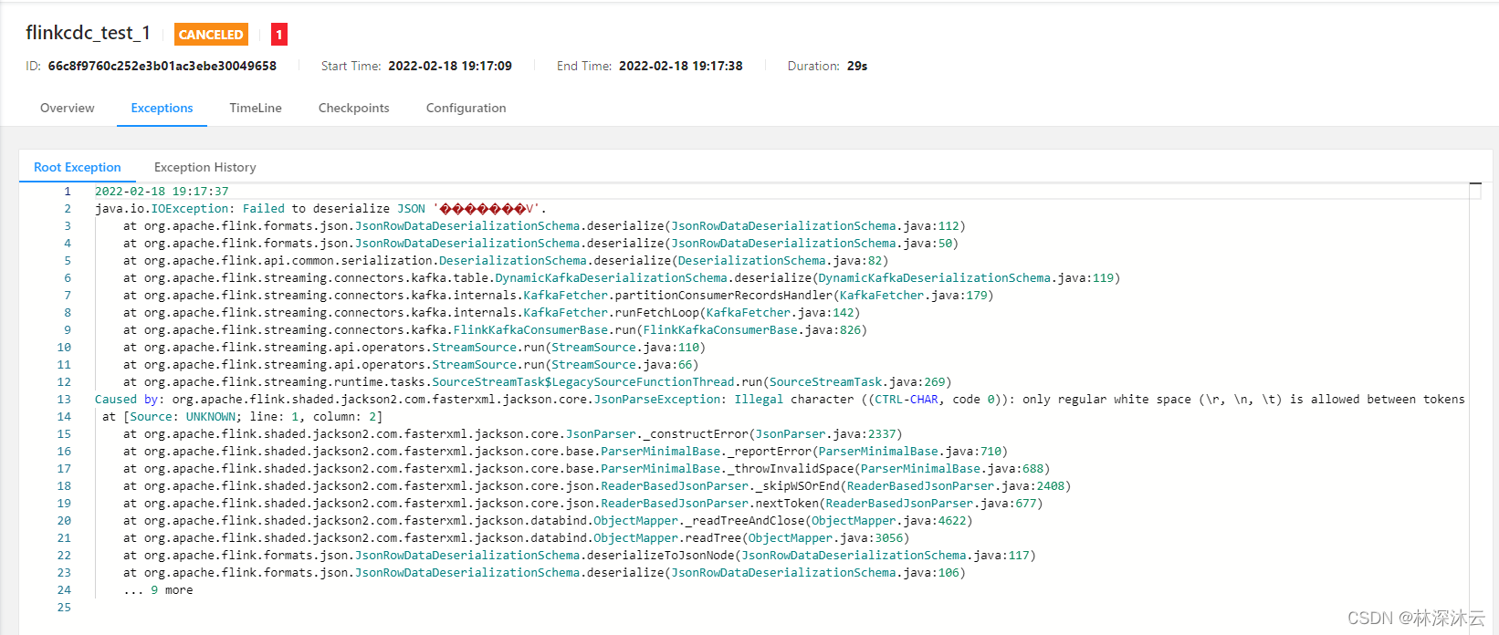Click the JsonRowDataDeserializationSchema.java:112 stack line
Screen dimensions: 1499x635
(x=544, y=226)
